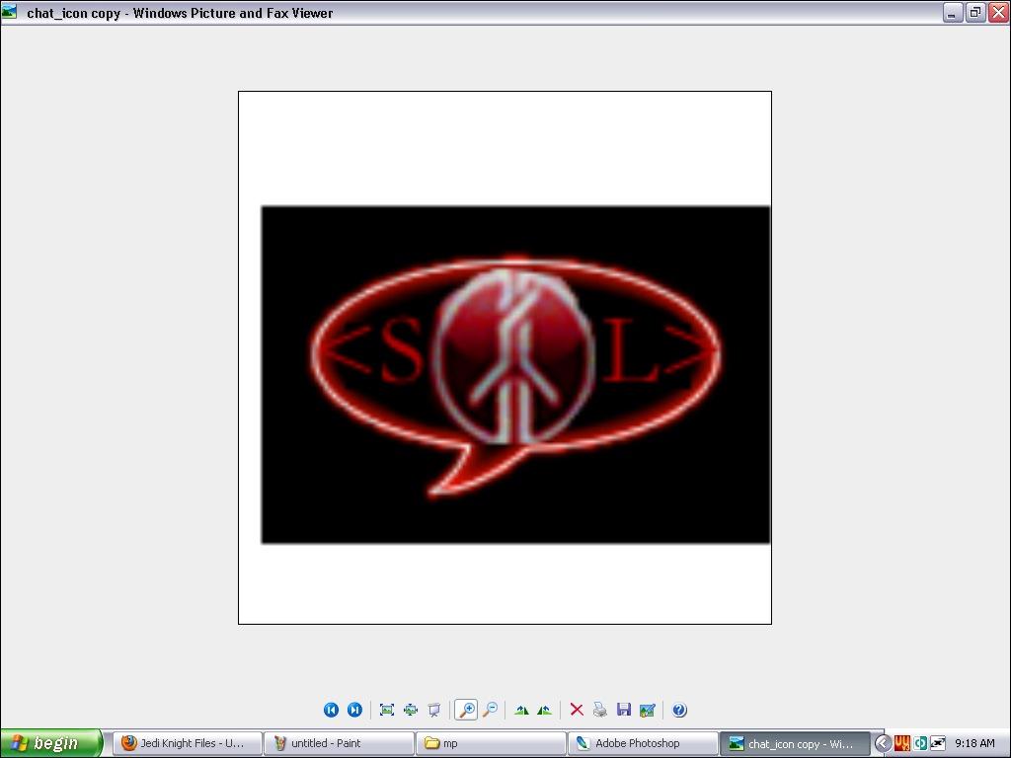Open the mp folder taskbar item
The width and height of the screenshot is (1011, 758).
pos(491,743)
